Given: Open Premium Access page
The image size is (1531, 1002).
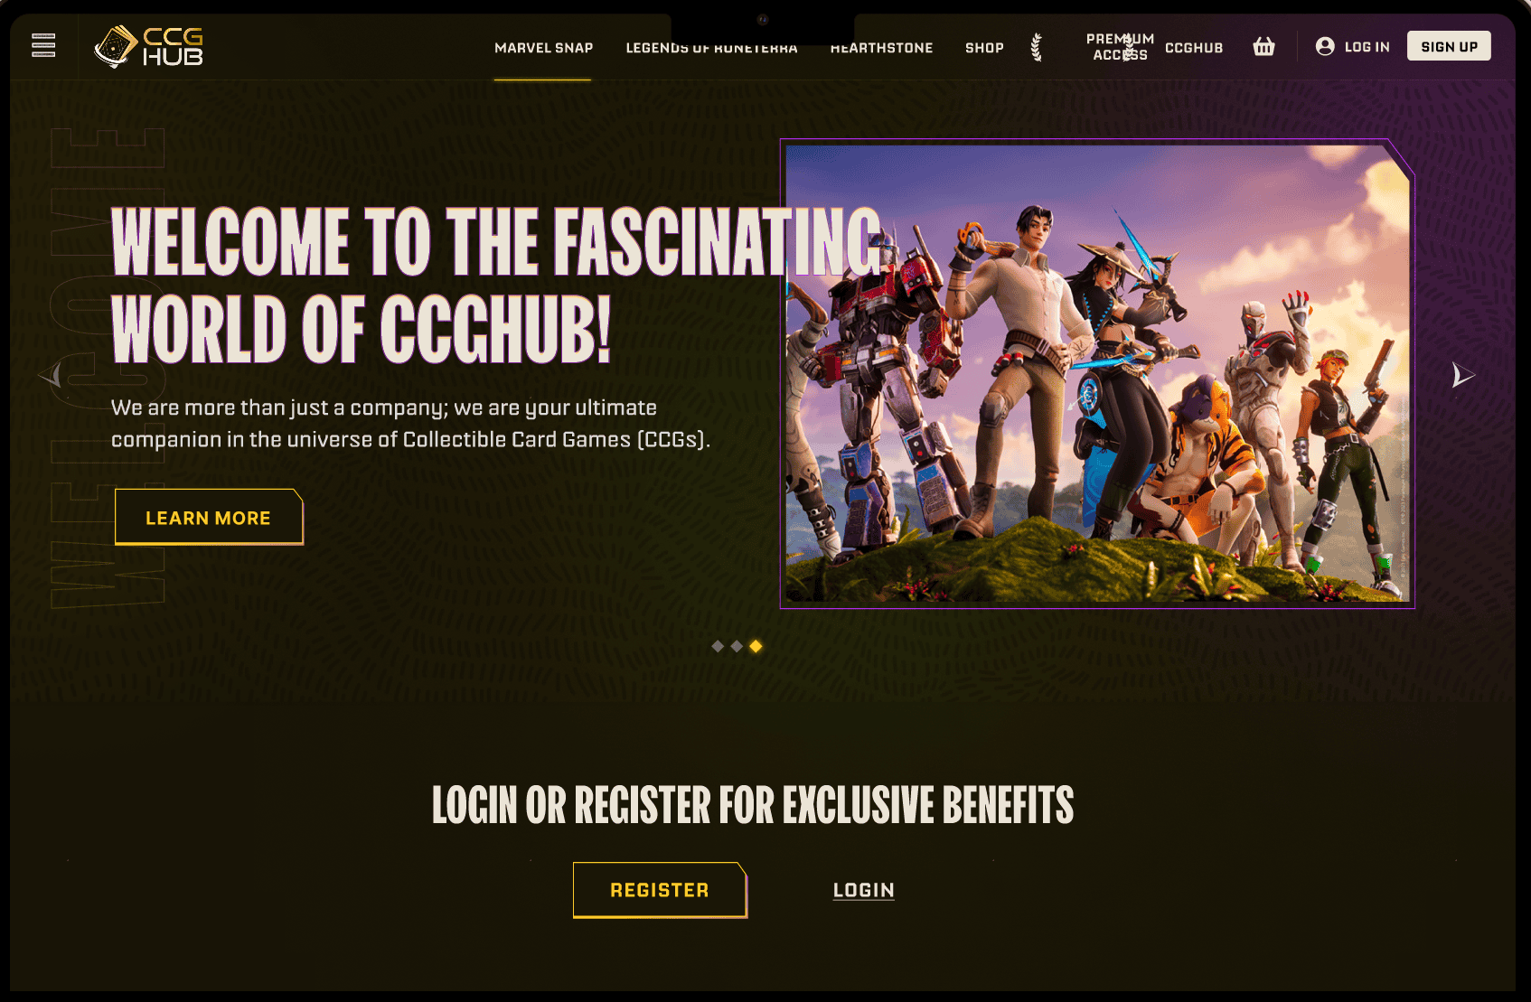Looking at the screenshot, I should coord(1120,47).
